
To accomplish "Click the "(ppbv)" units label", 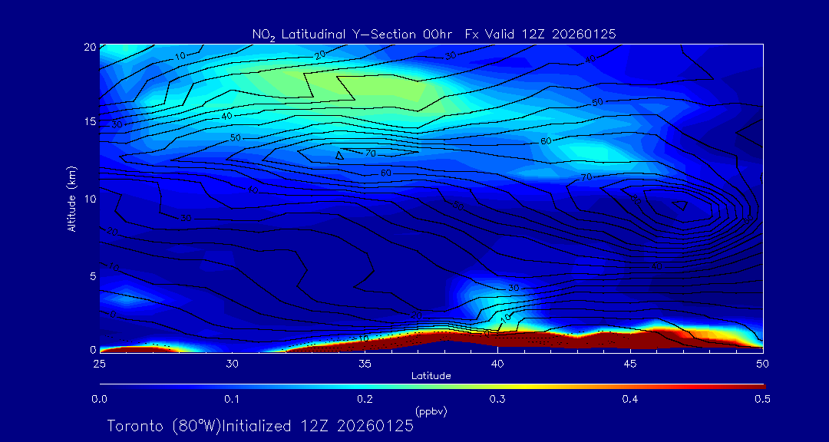I will 431,411.
